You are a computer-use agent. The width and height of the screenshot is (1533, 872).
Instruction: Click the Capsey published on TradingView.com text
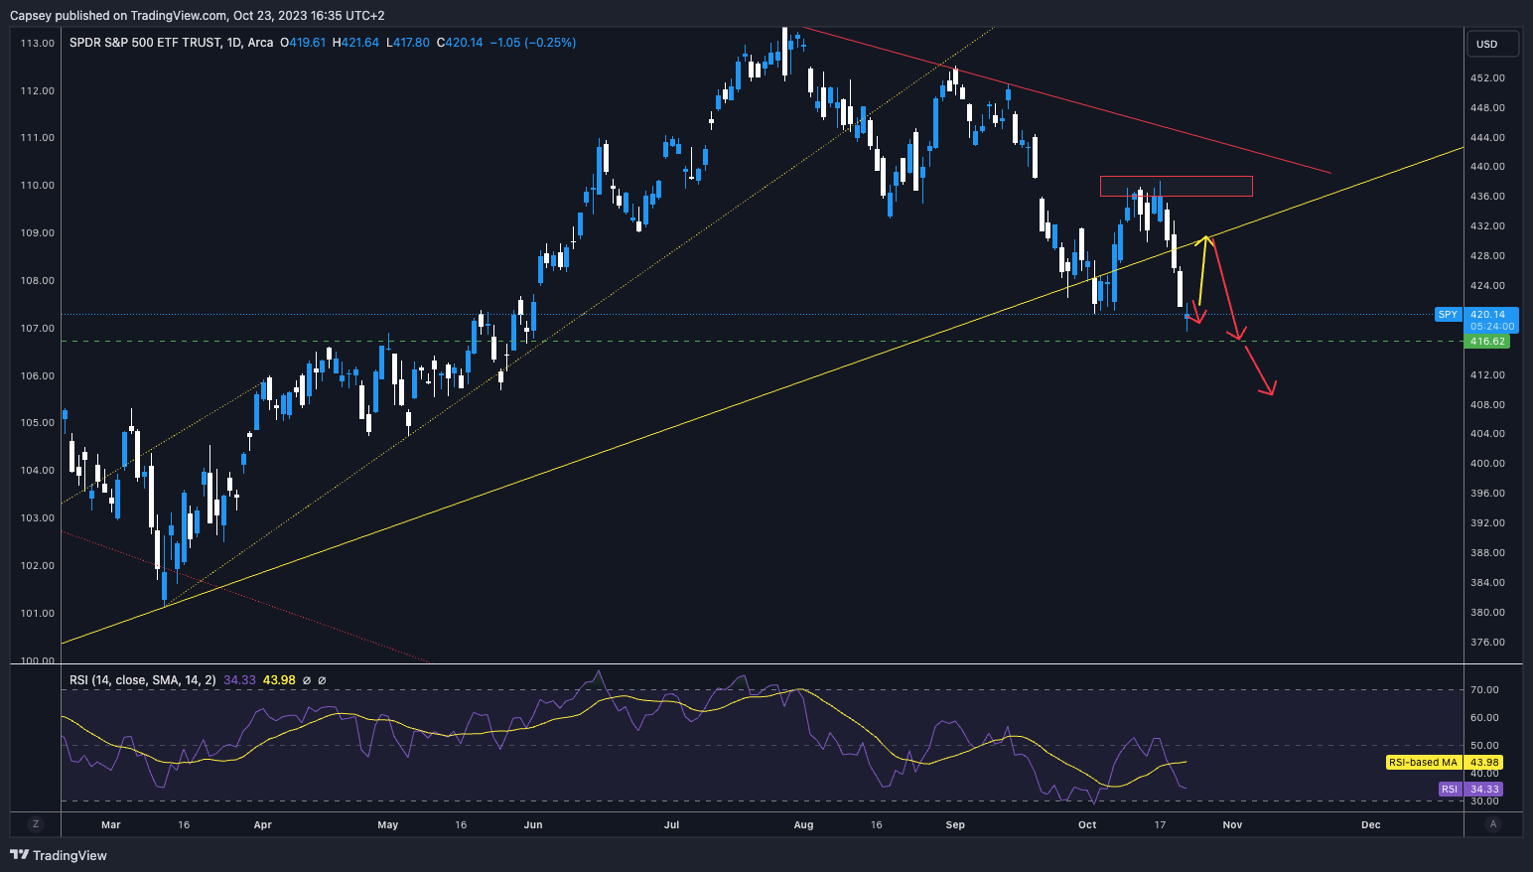click(197, 15)
